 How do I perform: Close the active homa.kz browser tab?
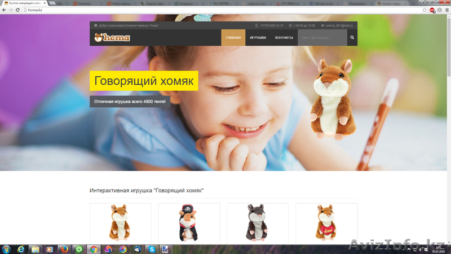45,3
